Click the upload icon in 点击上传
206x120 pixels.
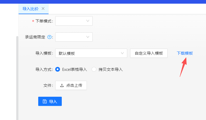pos(62,85)
